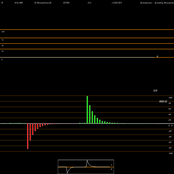174x174 pixels.
Task: Click the '(5,5' parameter text in header
Action: click(89, 3)
